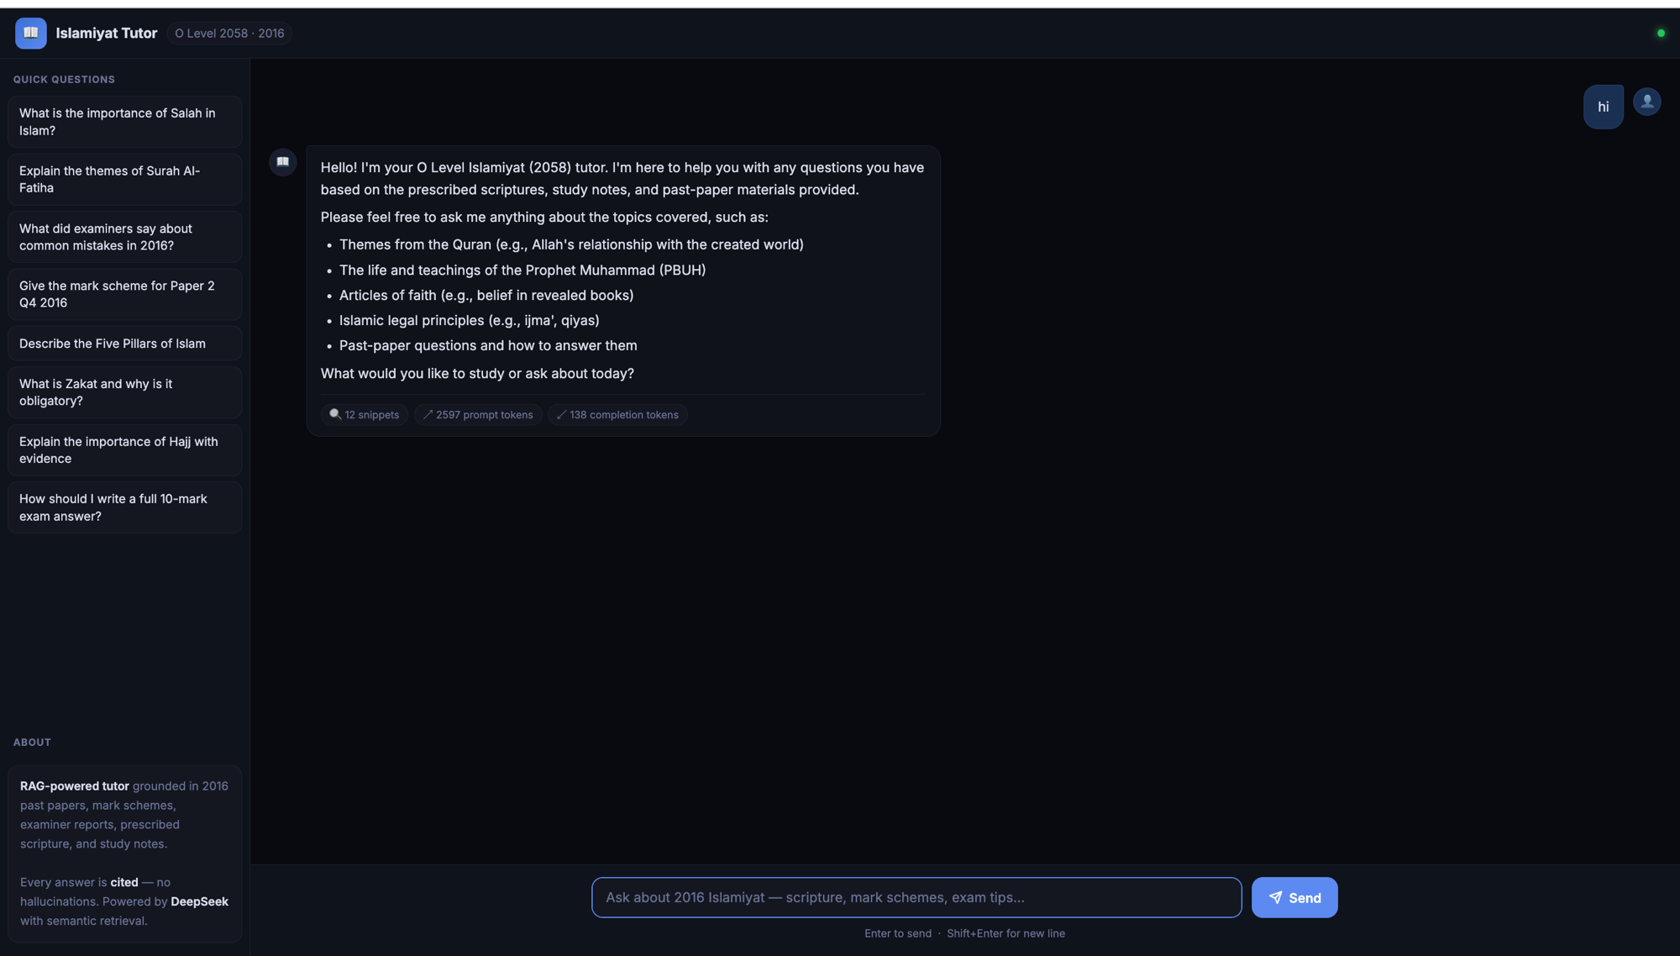The width and height of the screenshot is (1680, 956).
Task: Click the 'O Level 2058 · 2016' badge
Action: pos(229,34)
